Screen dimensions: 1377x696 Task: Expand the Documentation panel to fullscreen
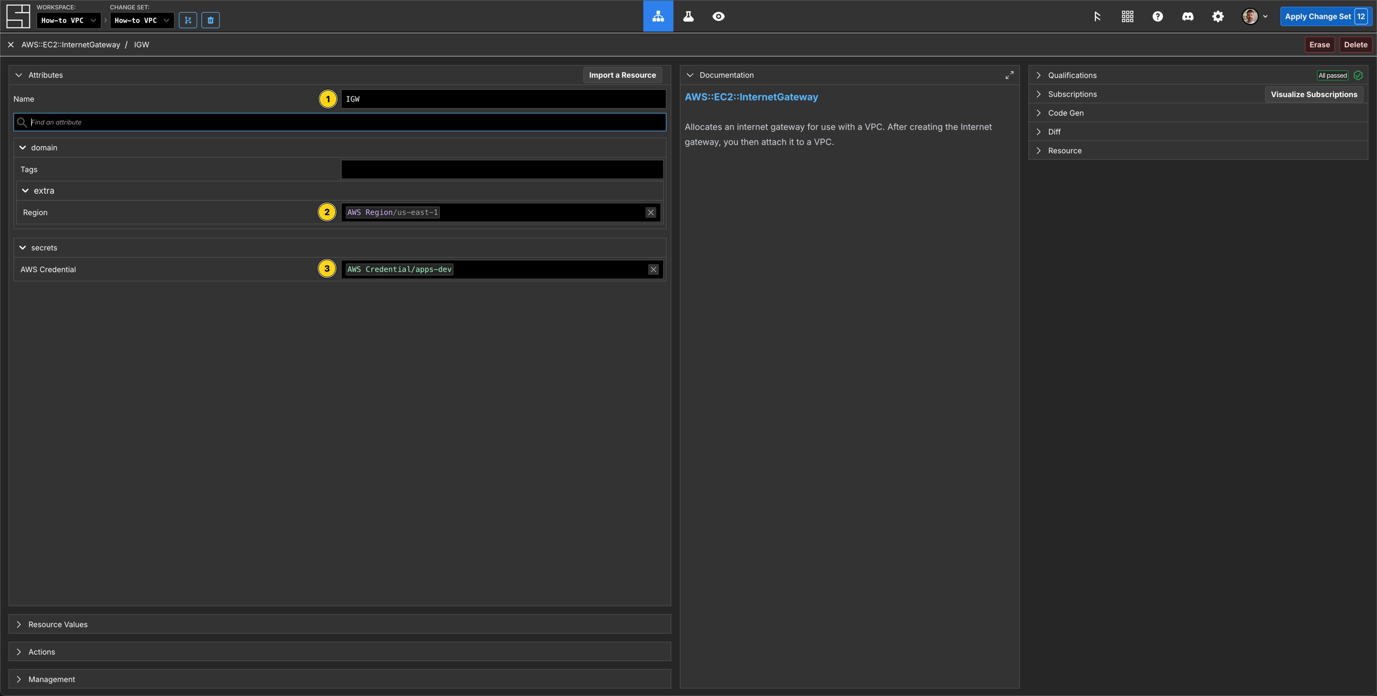pyautogui.click(x=1009, y=75)
